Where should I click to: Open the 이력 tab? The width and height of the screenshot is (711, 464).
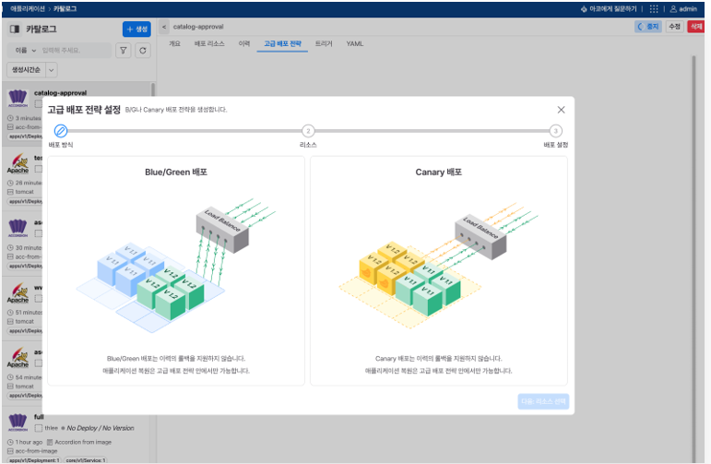(244, 44)
